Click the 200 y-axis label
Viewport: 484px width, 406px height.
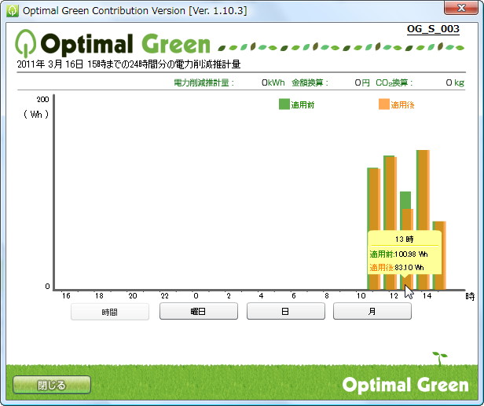click(42, 99)
